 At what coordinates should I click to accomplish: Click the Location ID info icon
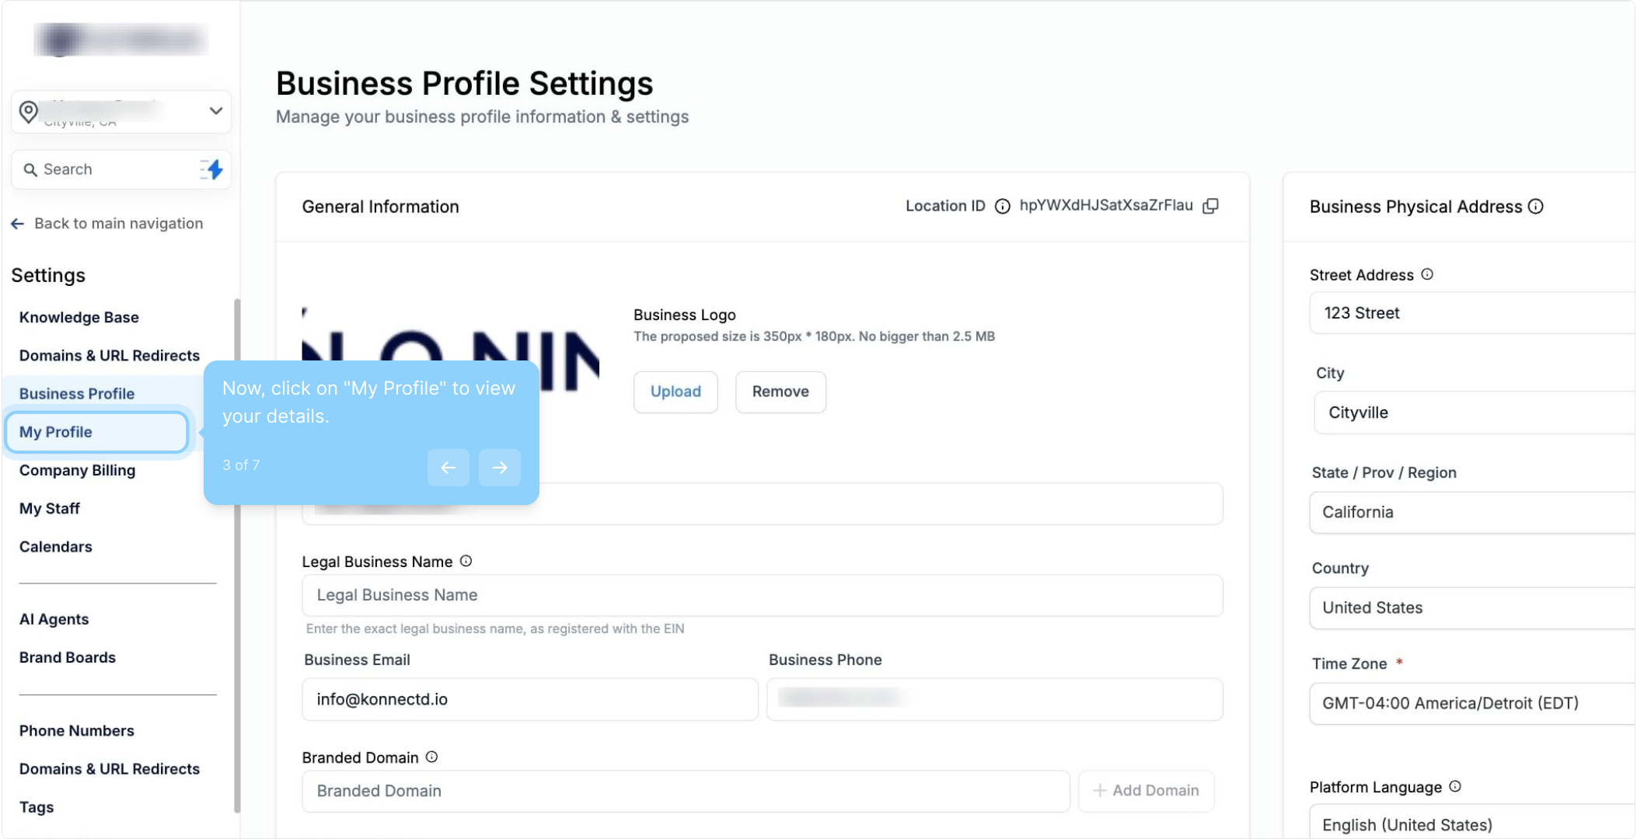point(1003,207)
